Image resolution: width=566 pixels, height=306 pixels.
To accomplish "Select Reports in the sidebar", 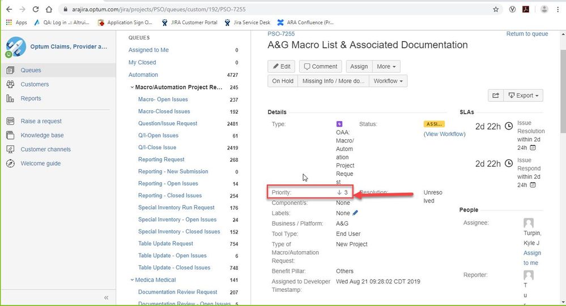I will [31, 98].
